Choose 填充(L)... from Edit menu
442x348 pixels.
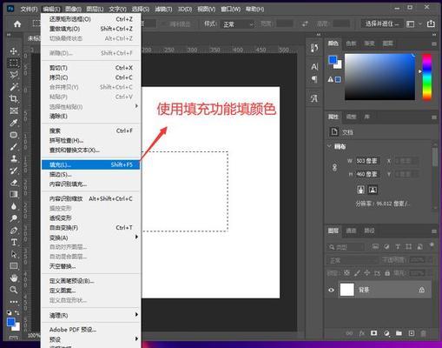click(90, 164)
